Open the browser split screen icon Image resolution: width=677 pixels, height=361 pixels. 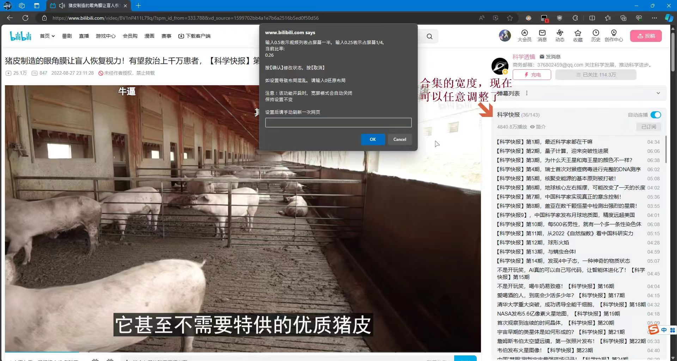point(592,18)
